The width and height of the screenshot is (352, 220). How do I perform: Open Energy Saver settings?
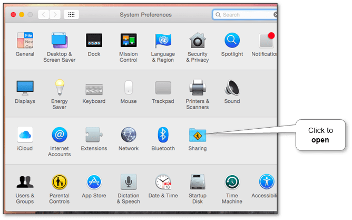[x=59, y=88]
